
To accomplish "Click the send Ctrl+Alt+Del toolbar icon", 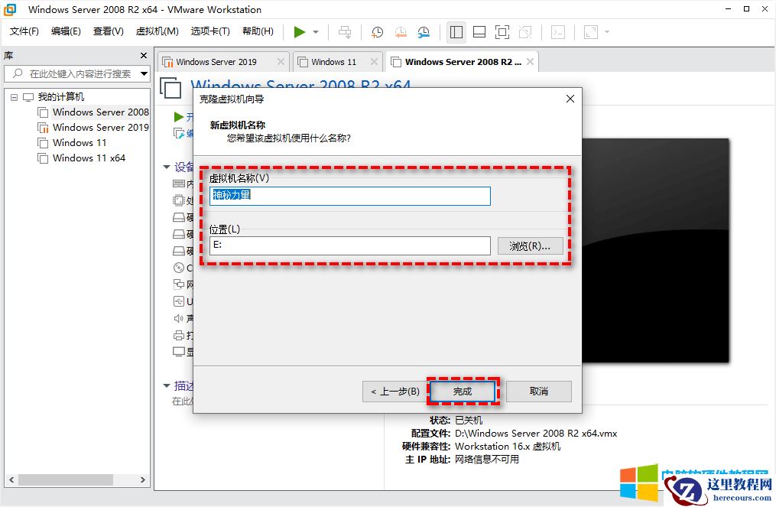I will (x=345, y=32).
